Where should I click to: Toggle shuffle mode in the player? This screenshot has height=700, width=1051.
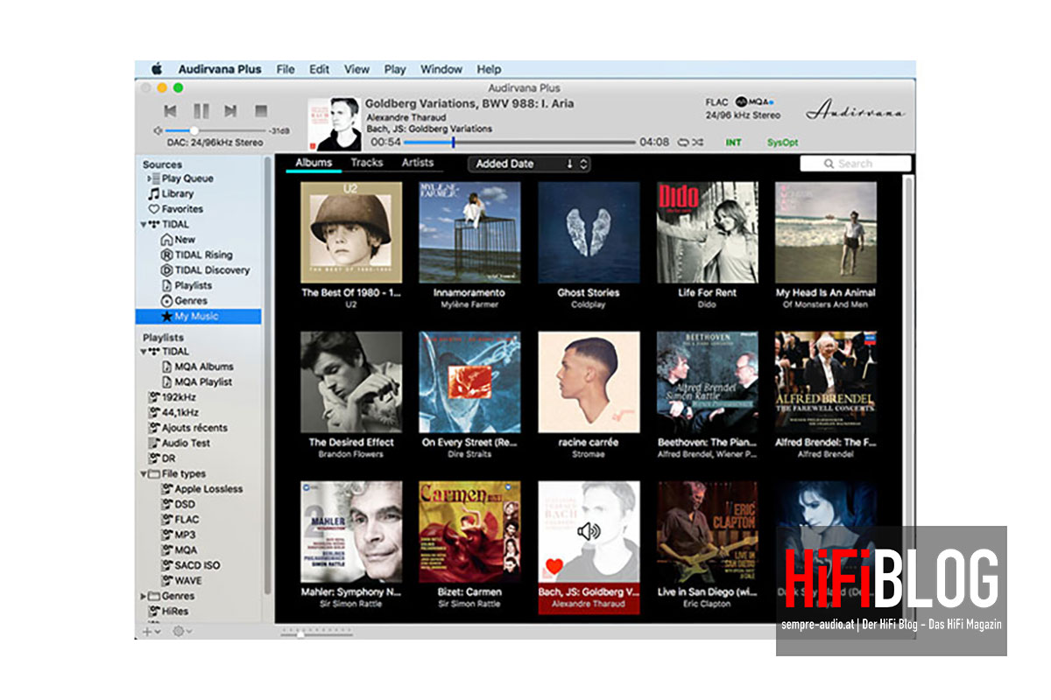click(698, 142)
